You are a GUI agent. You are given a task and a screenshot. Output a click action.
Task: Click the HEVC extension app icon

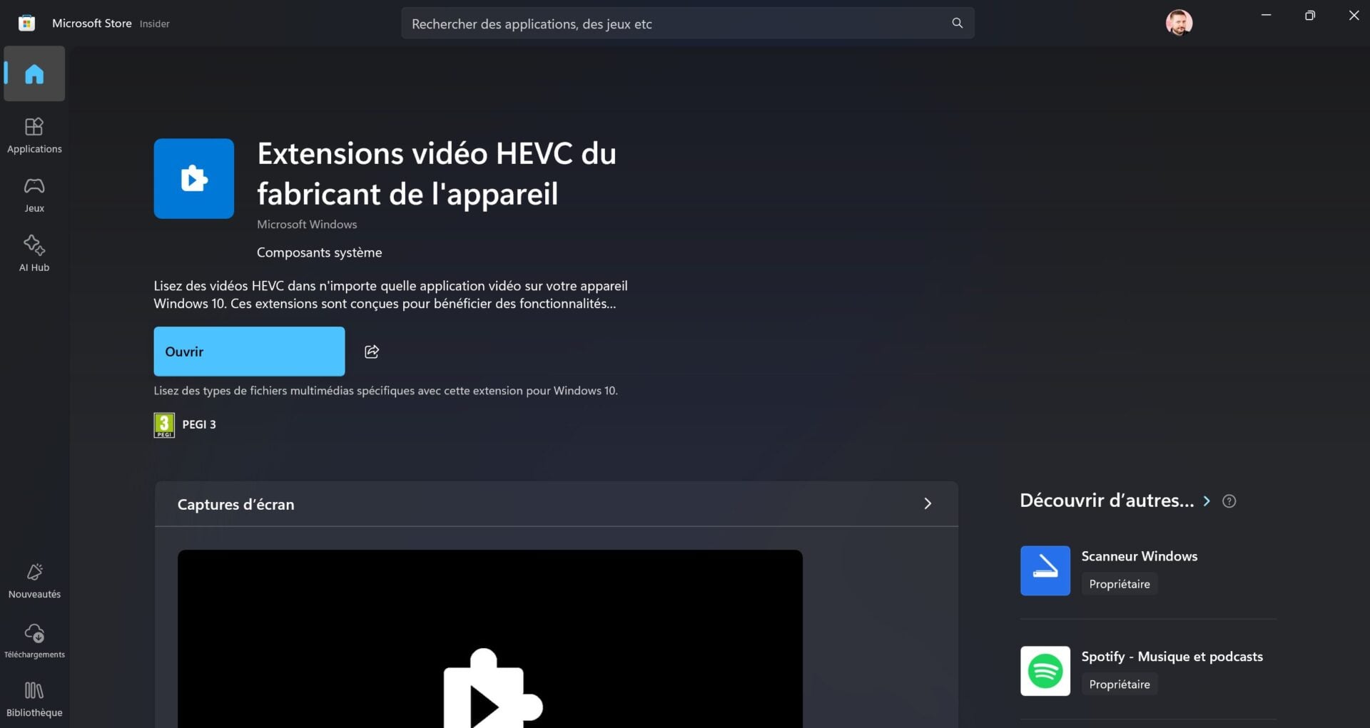[194, 178]
